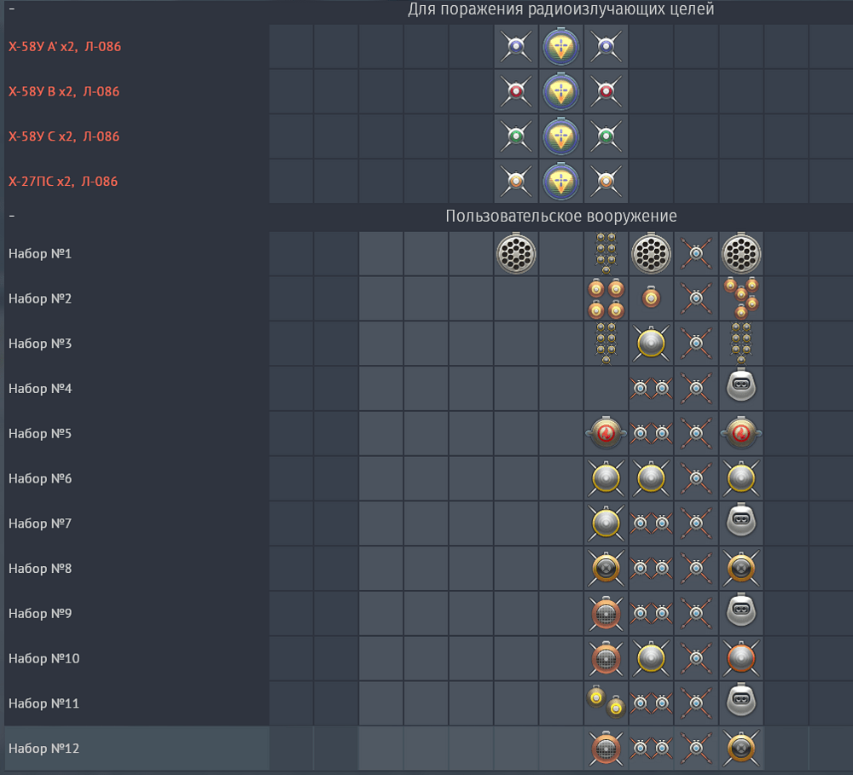Click the copper grid bomb icon in Набор №10
Screen dimensions: 853x775
tap(606, 658)
